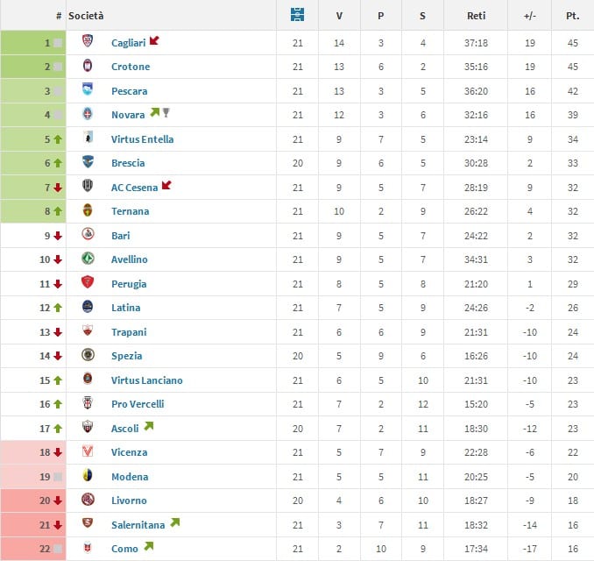Click the Perugia red shield crest
The image size is (594, 561).
(88, 282)
